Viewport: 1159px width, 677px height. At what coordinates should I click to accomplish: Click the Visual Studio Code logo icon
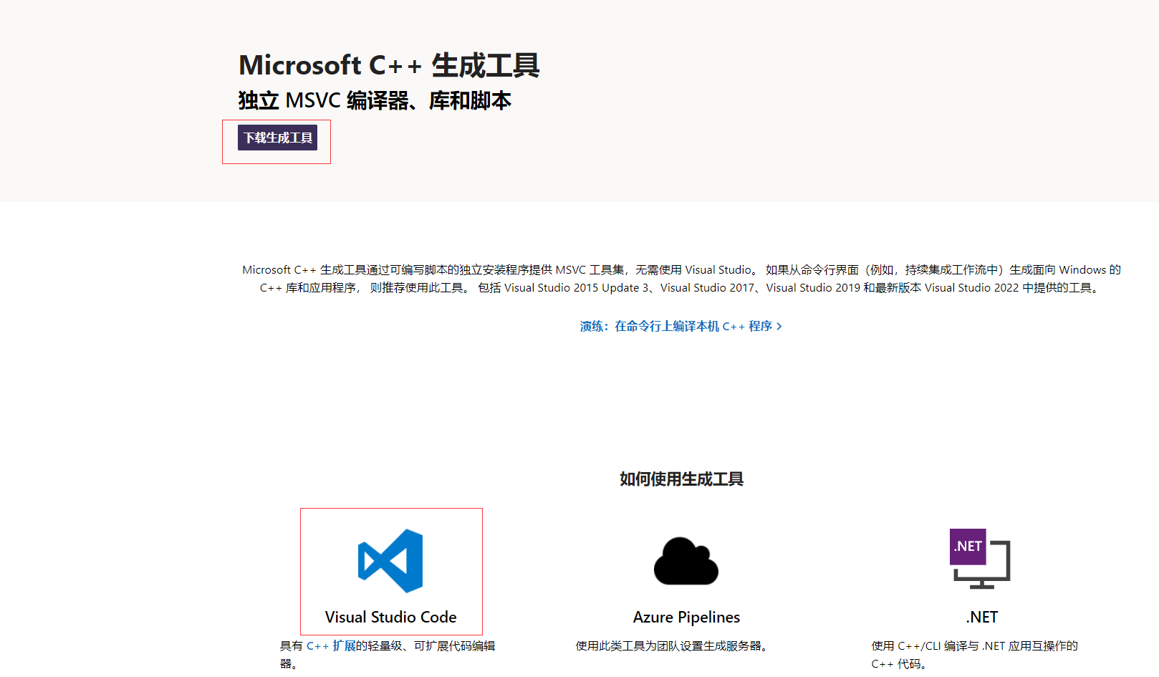pos(390,561)
